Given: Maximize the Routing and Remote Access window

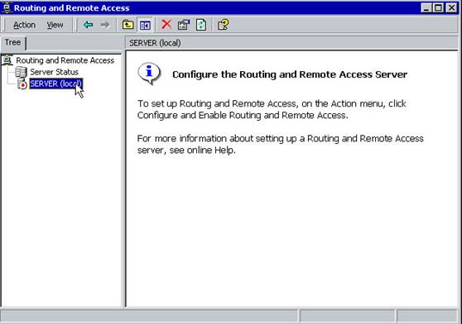Looking at the screenshot, I should pos(439,7).
